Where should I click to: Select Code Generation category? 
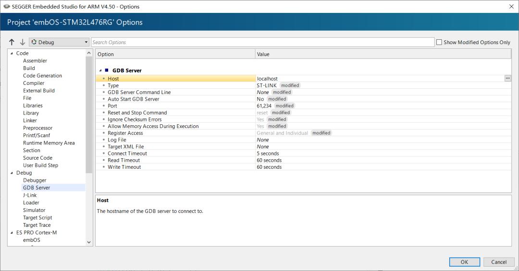click(42, 76)
